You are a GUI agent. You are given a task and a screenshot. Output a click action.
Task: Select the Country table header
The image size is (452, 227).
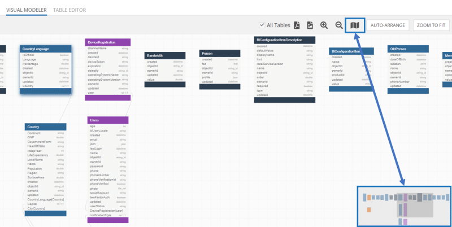click(x=45, y=127)
